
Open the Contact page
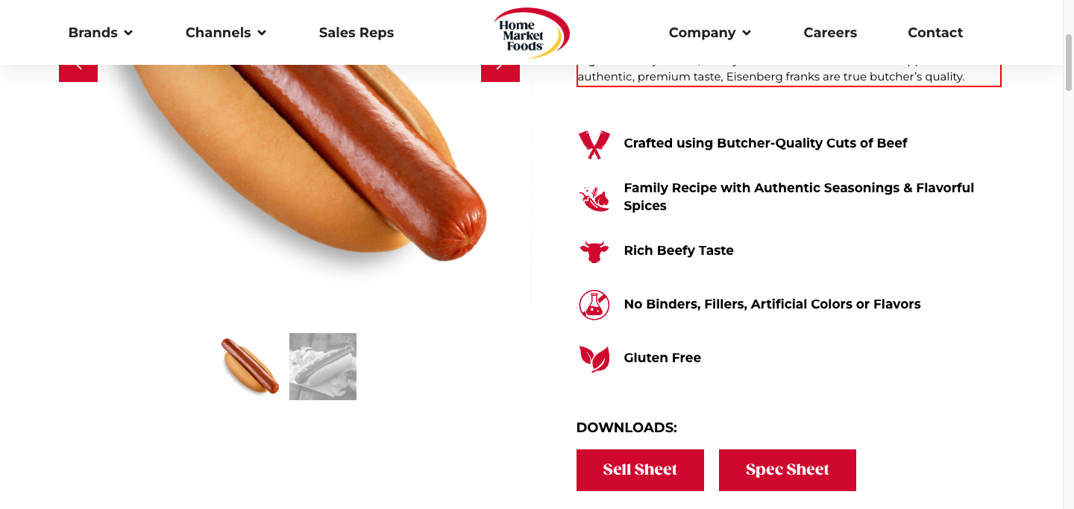pyautogui.click(x=935, y=33)
